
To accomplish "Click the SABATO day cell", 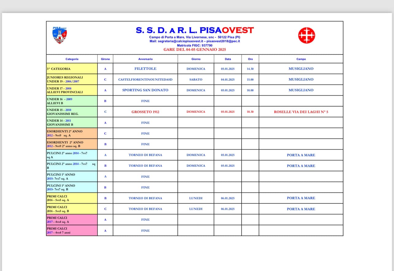I will coord(196,79).
